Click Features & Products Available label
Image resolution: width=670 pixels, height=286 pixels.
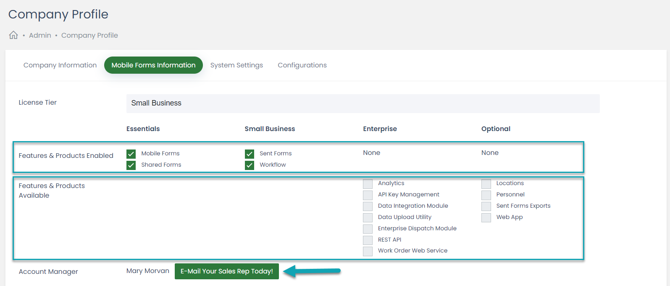52,191
